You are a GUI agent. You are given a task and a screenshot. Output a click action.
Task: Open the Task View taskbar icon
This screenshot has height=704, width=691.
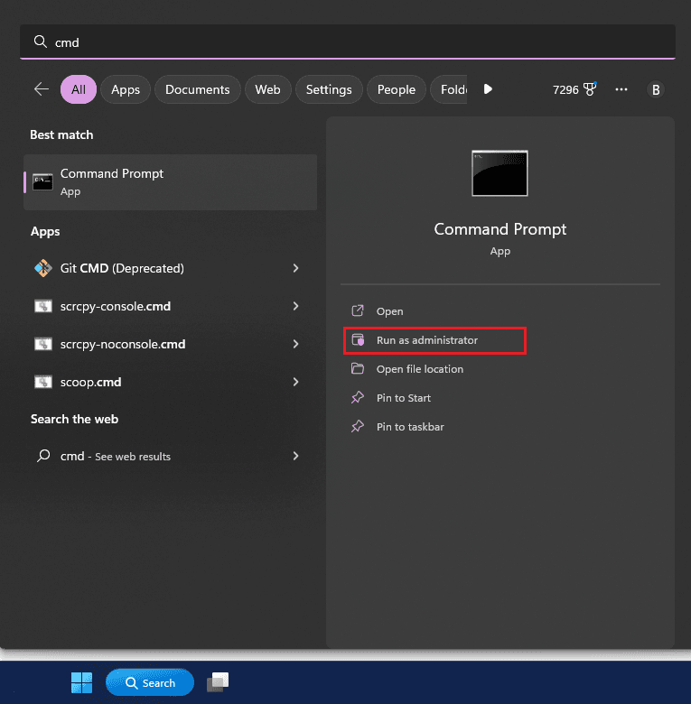217,683
